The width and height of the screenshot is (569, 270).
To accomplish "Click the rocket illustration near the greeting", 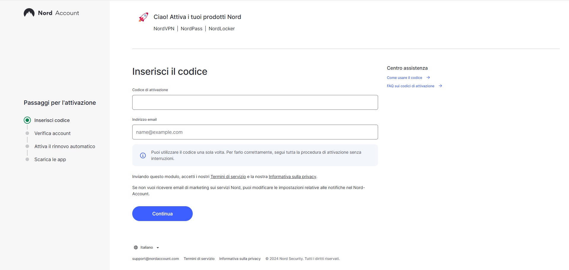I will tap(143, 17).
